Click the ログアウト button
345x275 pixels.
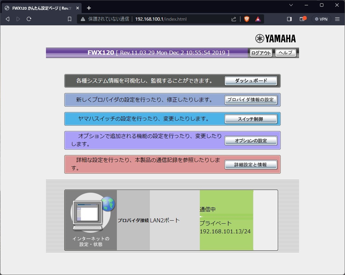[260, 53]
